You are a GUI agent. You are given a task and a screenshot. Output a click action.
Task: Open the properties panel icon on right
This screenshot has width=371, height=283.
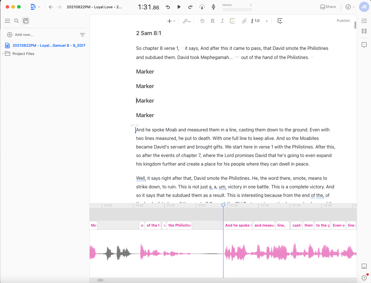tap(364, 21)
